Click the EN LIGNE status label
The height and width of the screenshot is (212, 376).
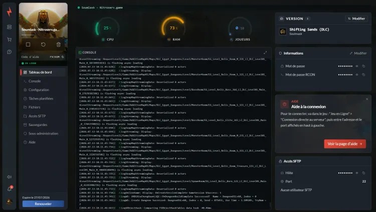click(x=31, y=63)
